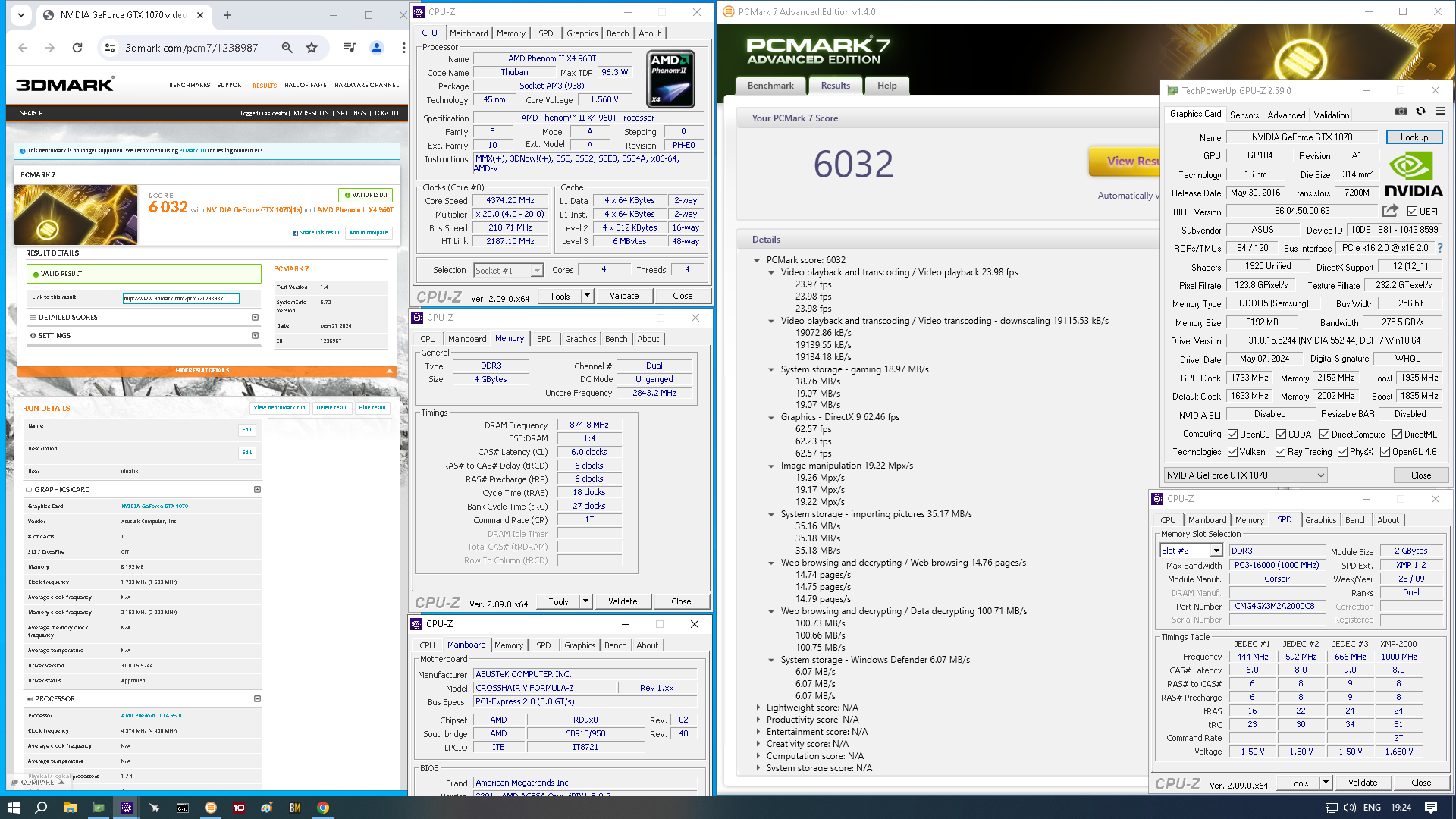The width and height of the screenshot is (1456, 819).
Task: Open the GPU-Z hamburger menu
Action: pos(1440,111)
